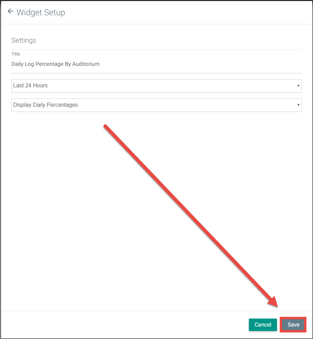Open the Display Daily Percentages dropdown
Image resolution: width=313 pixels, height=339 pixels.
(x=156, y=105)
